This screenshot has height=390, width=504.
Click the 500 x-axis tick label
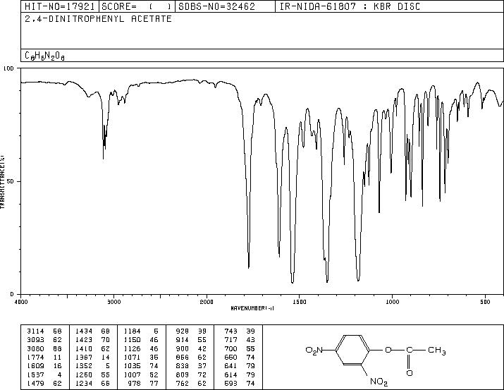[485, 302]
